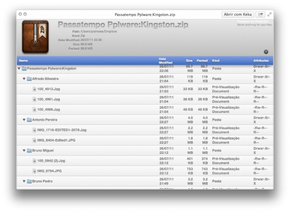Click the Alfredo Silvestre folder icon
290x212 pixels.
coord(29,79)
